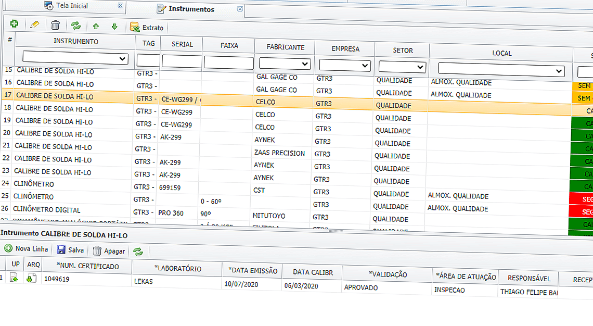Refresh the certificates panel in lower toolbar
593x326 pixels.
pos(138,252)
